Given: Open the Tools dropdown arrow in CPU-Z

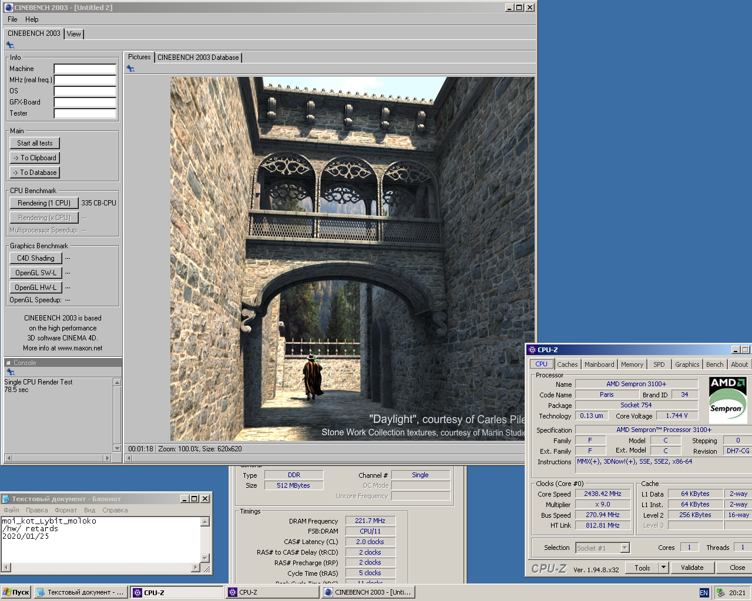Looking at the screenshot, I should (x=663, y=568).
